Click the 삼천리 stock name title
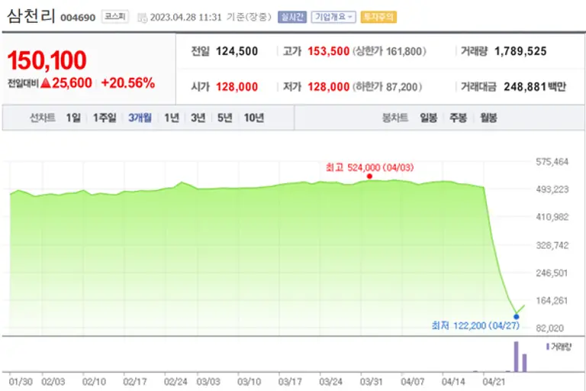The width and height of the screenshot is (586, 391). coord(31,17)
